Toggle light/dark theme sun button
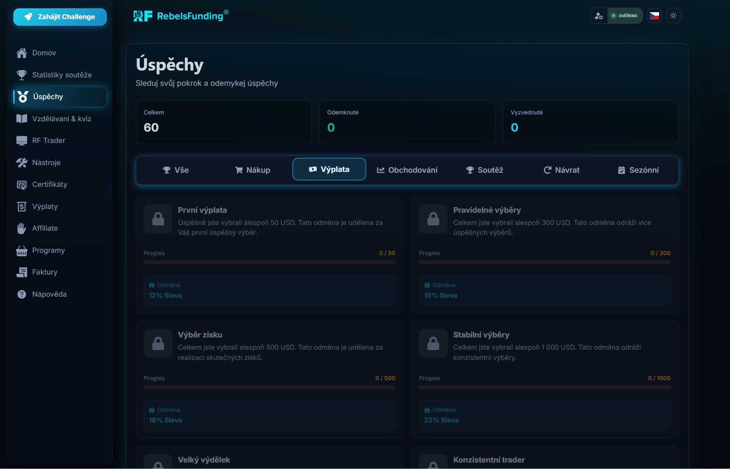This screenshot has width=730, height=469. tap(673, 16)
